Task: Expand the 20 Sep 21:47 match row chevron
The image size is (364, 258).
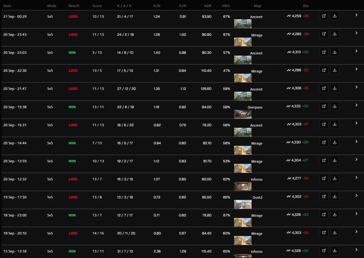Action: (356, 87)
